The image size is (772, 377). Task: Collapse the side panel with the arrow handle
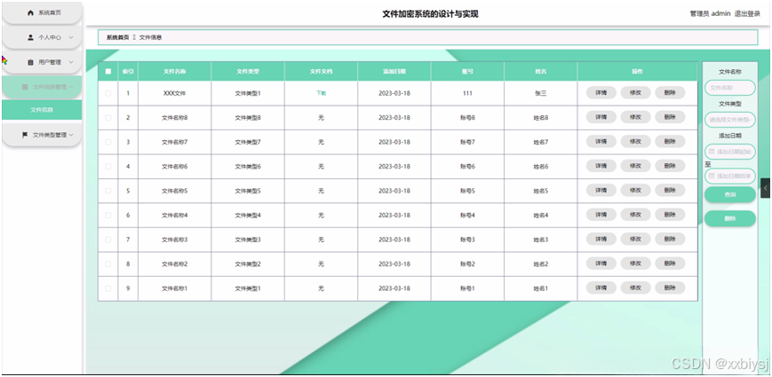pos(766,188)
